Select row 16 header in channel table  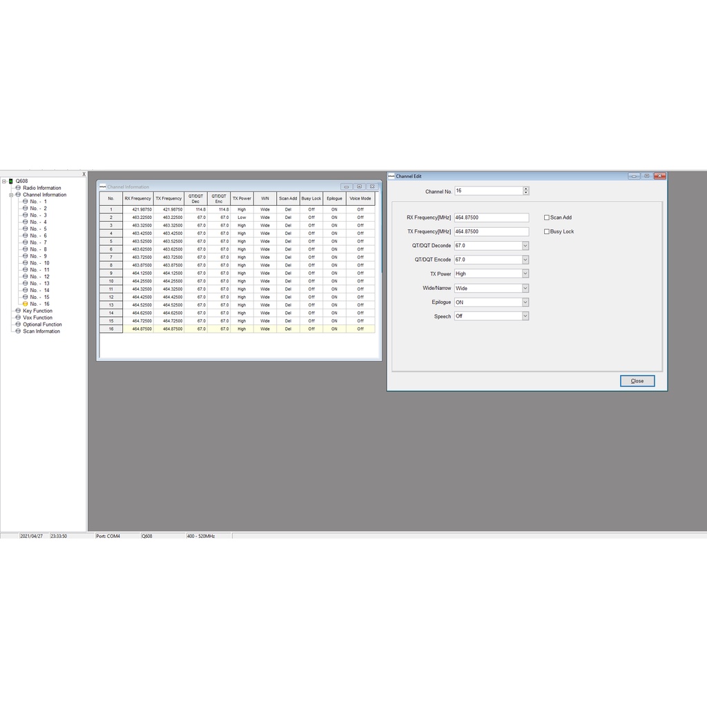tap(111, 329)
